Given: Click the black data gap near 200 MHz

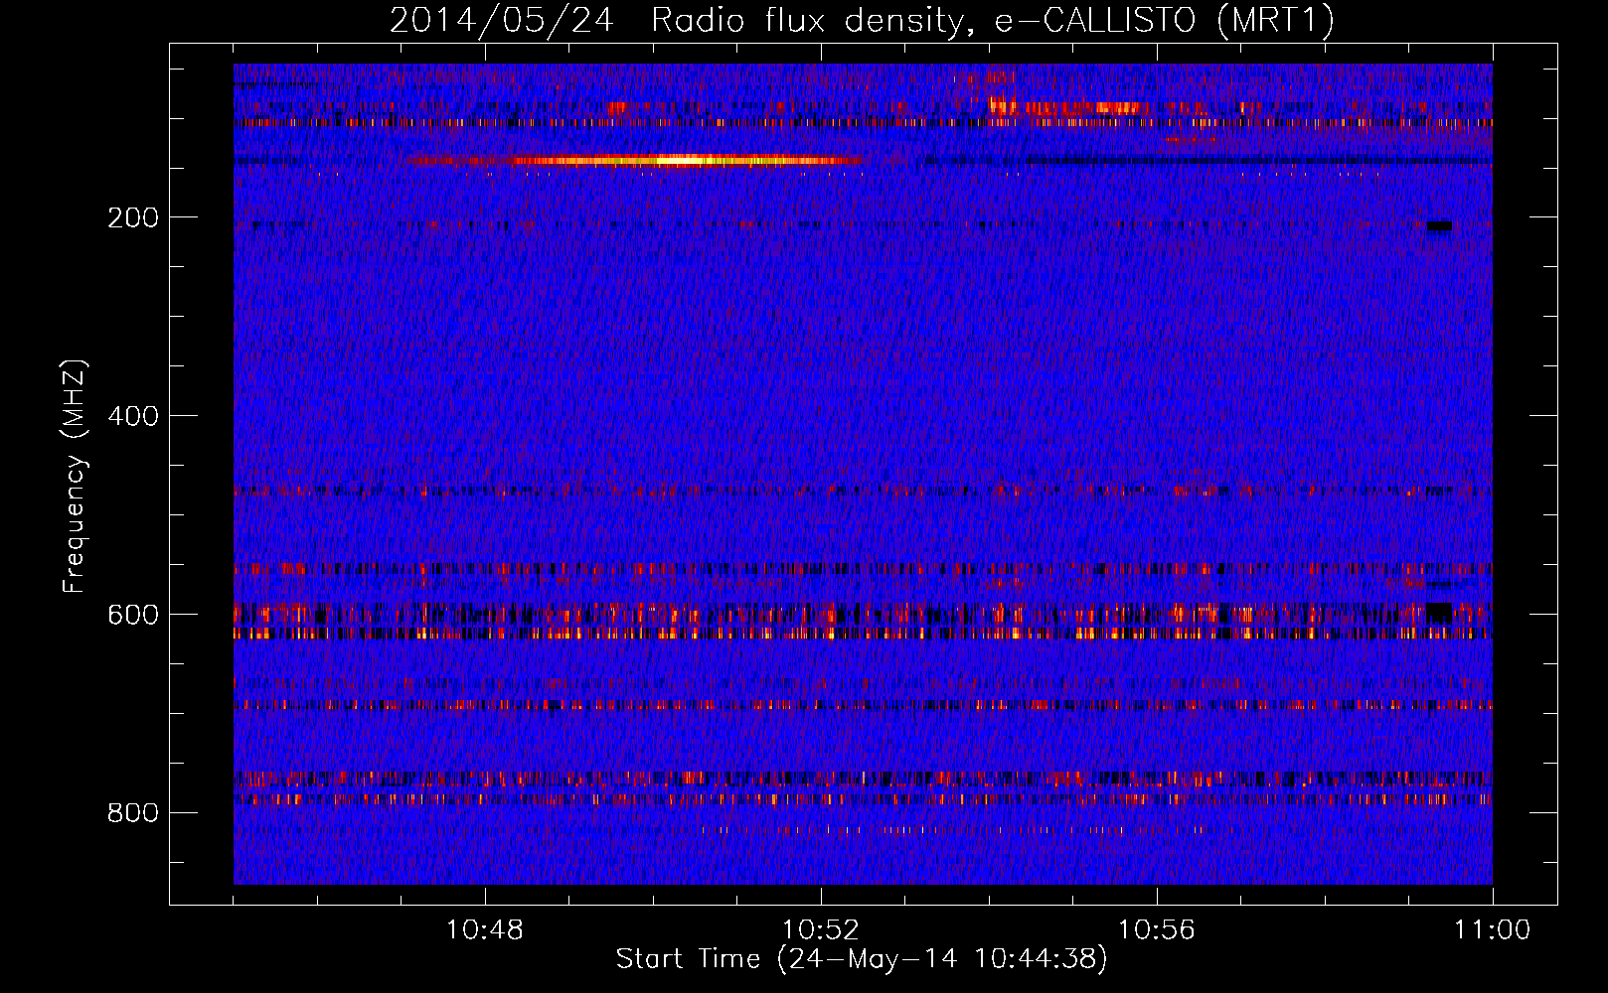Looking at the screenshot, I should tap(1439, 226).
